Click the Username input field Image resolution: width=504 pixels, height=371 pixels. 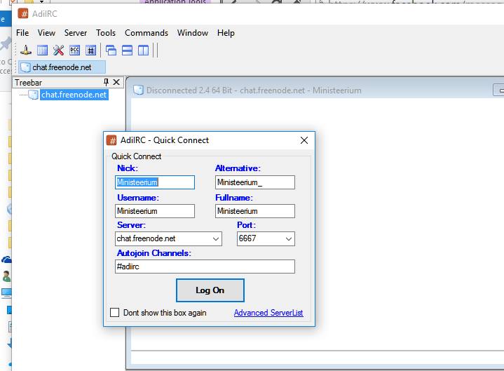click(x=155, y=211)
